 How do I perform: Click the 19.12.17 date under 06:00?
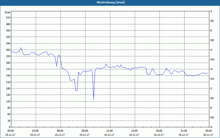click(60, 135)
